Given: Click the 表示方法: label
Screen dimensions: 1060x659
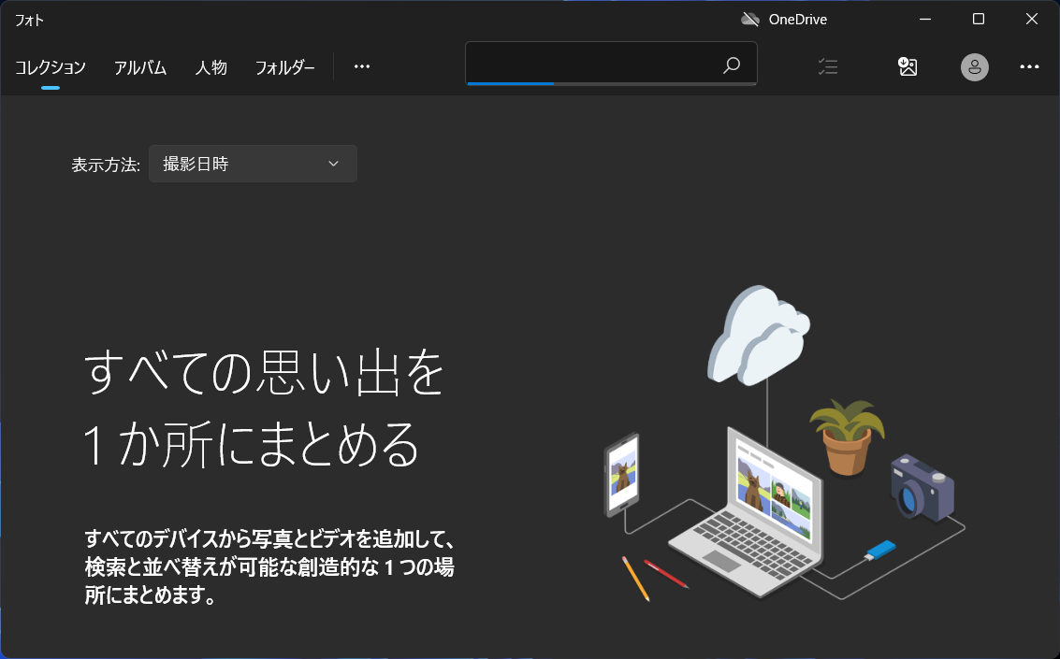Looking at the screenshot, I should 106,165.
